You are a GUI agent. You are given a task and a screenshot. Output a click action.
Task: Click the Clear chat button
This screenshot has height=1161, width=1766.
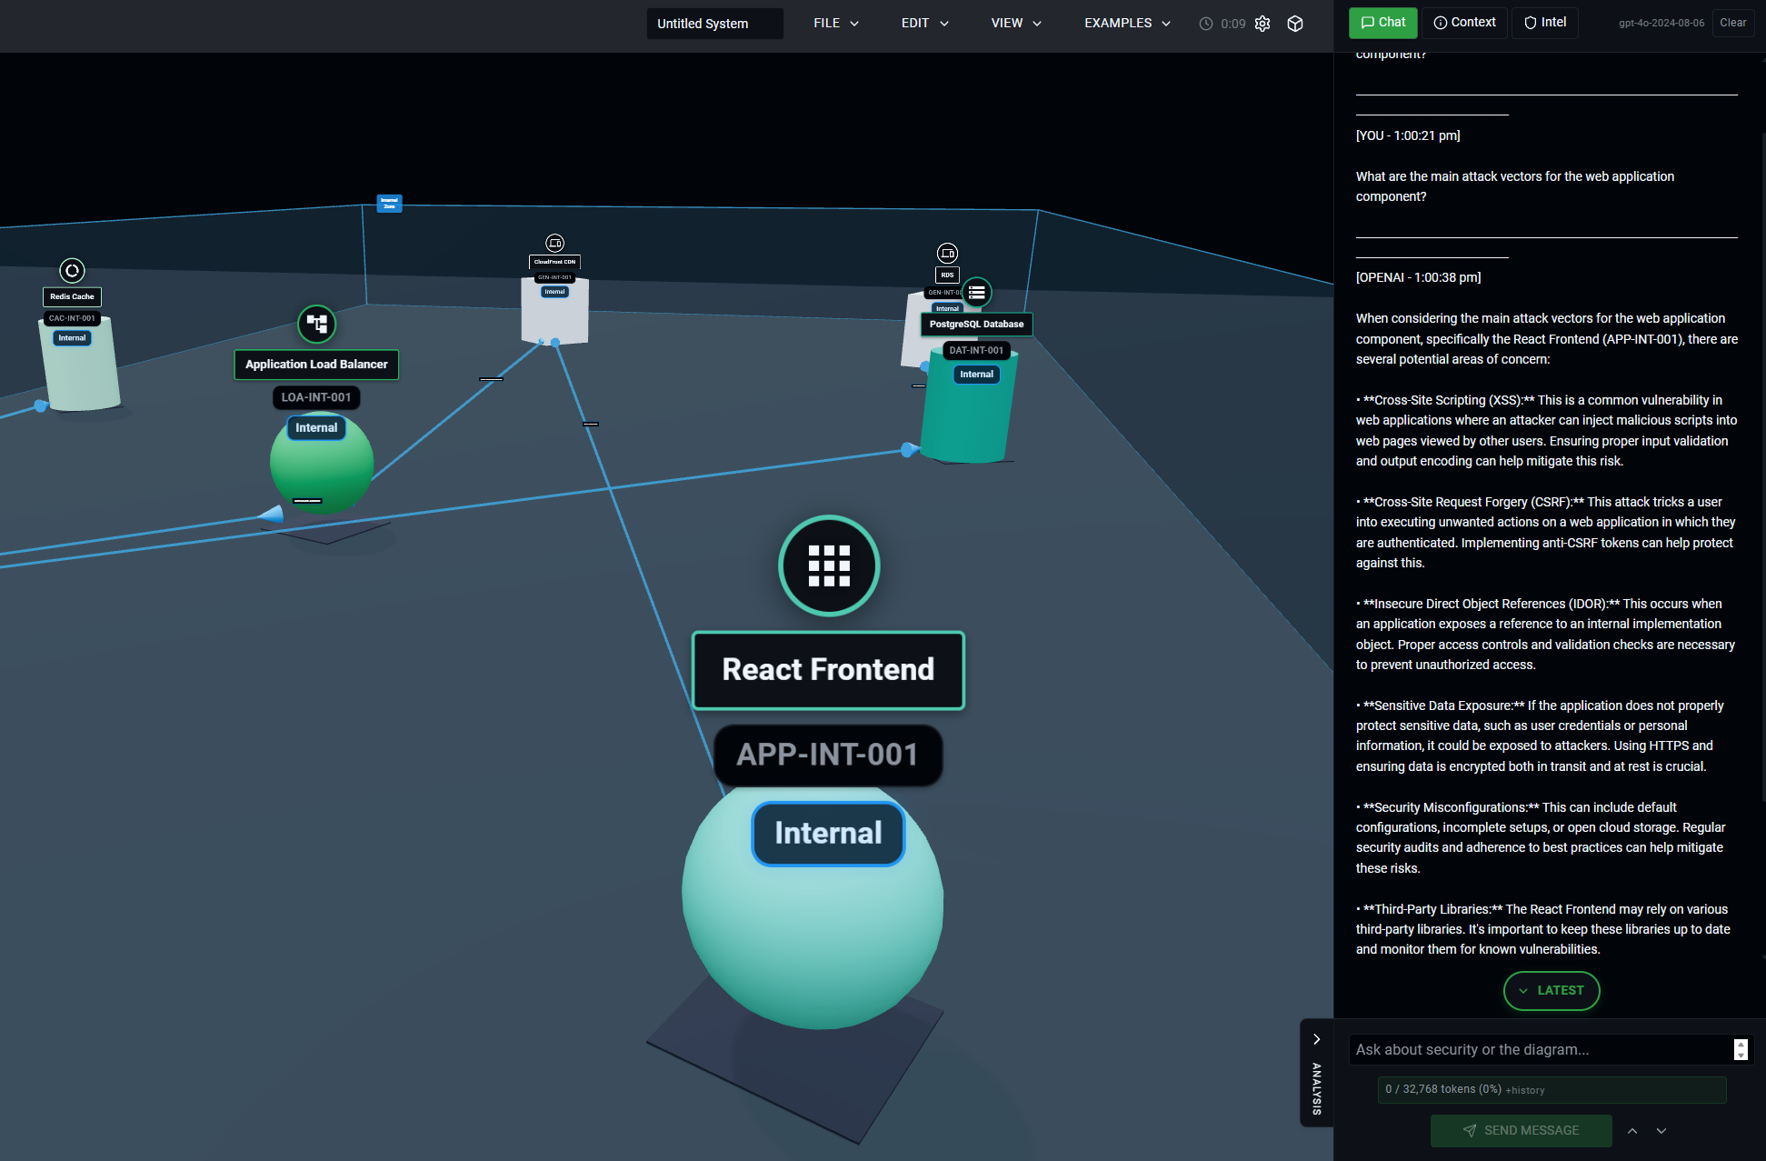(x=1732, y=23)
